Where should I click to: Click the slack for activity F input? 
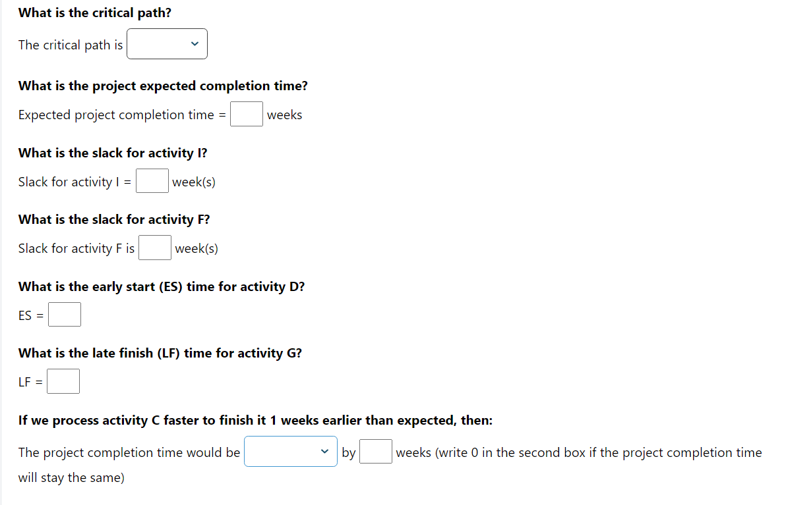click(x=154, y=248)
